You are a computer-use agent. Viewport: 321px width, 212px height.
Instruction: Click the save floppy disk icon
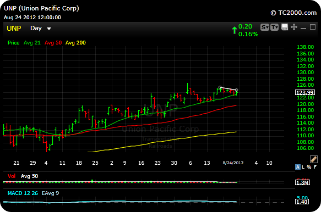(x=285, y=27)
